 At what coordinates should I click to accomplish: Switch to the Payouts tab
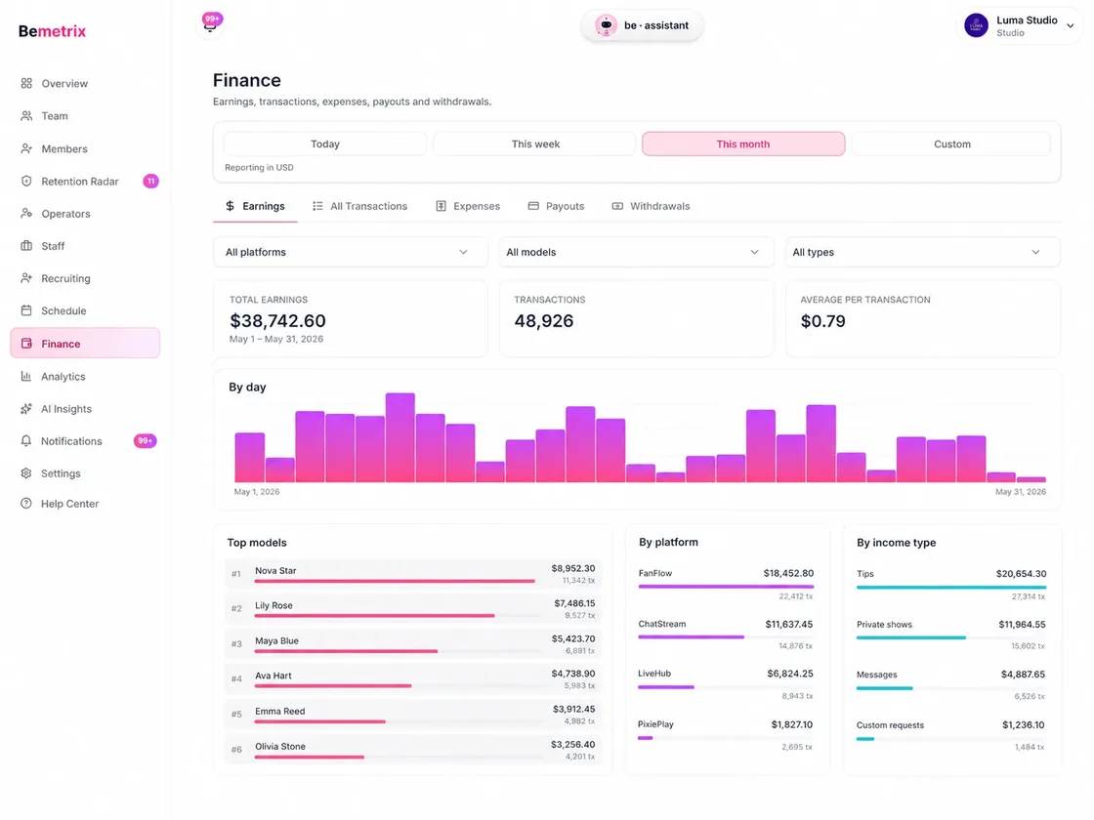click(556, 206)
